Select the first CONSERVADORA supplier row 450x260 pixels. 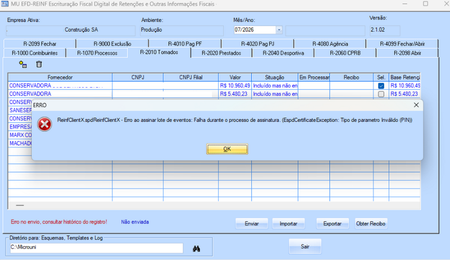tap(60, 86)
